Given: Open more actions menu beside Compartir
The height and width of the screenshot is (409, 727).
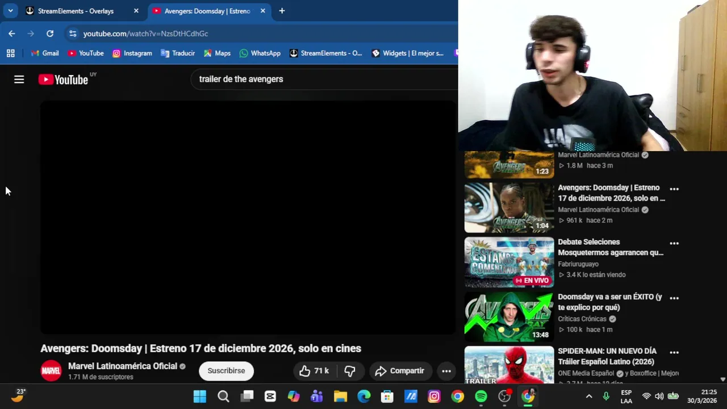Looking at the screenshot, I should pyautogui.click(x=446, y=371).
